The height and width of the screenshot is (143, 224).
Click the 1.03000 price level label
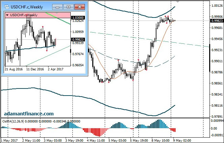[78, 18]
